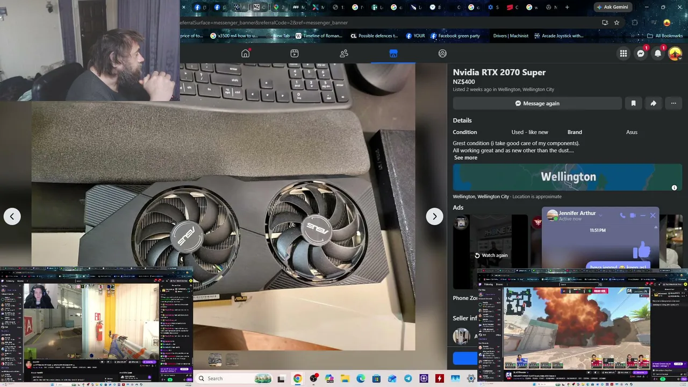Open Microsoft Edge from the taskbar
This screenshot has height=387, width=688.
coord(361,378)
